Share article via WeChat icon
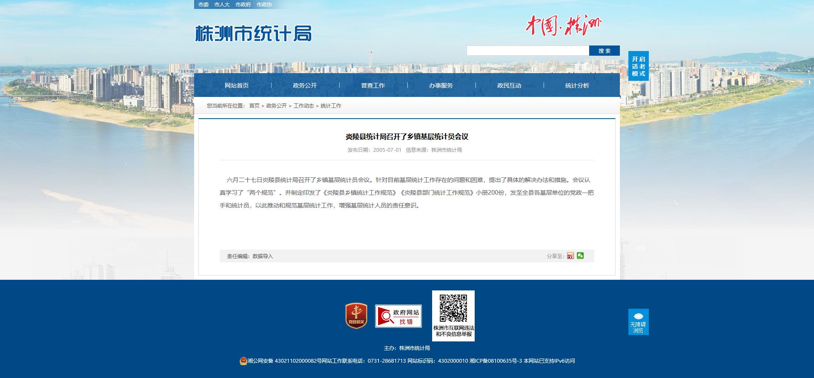This screenshot has height=378, width=814. 580,256
